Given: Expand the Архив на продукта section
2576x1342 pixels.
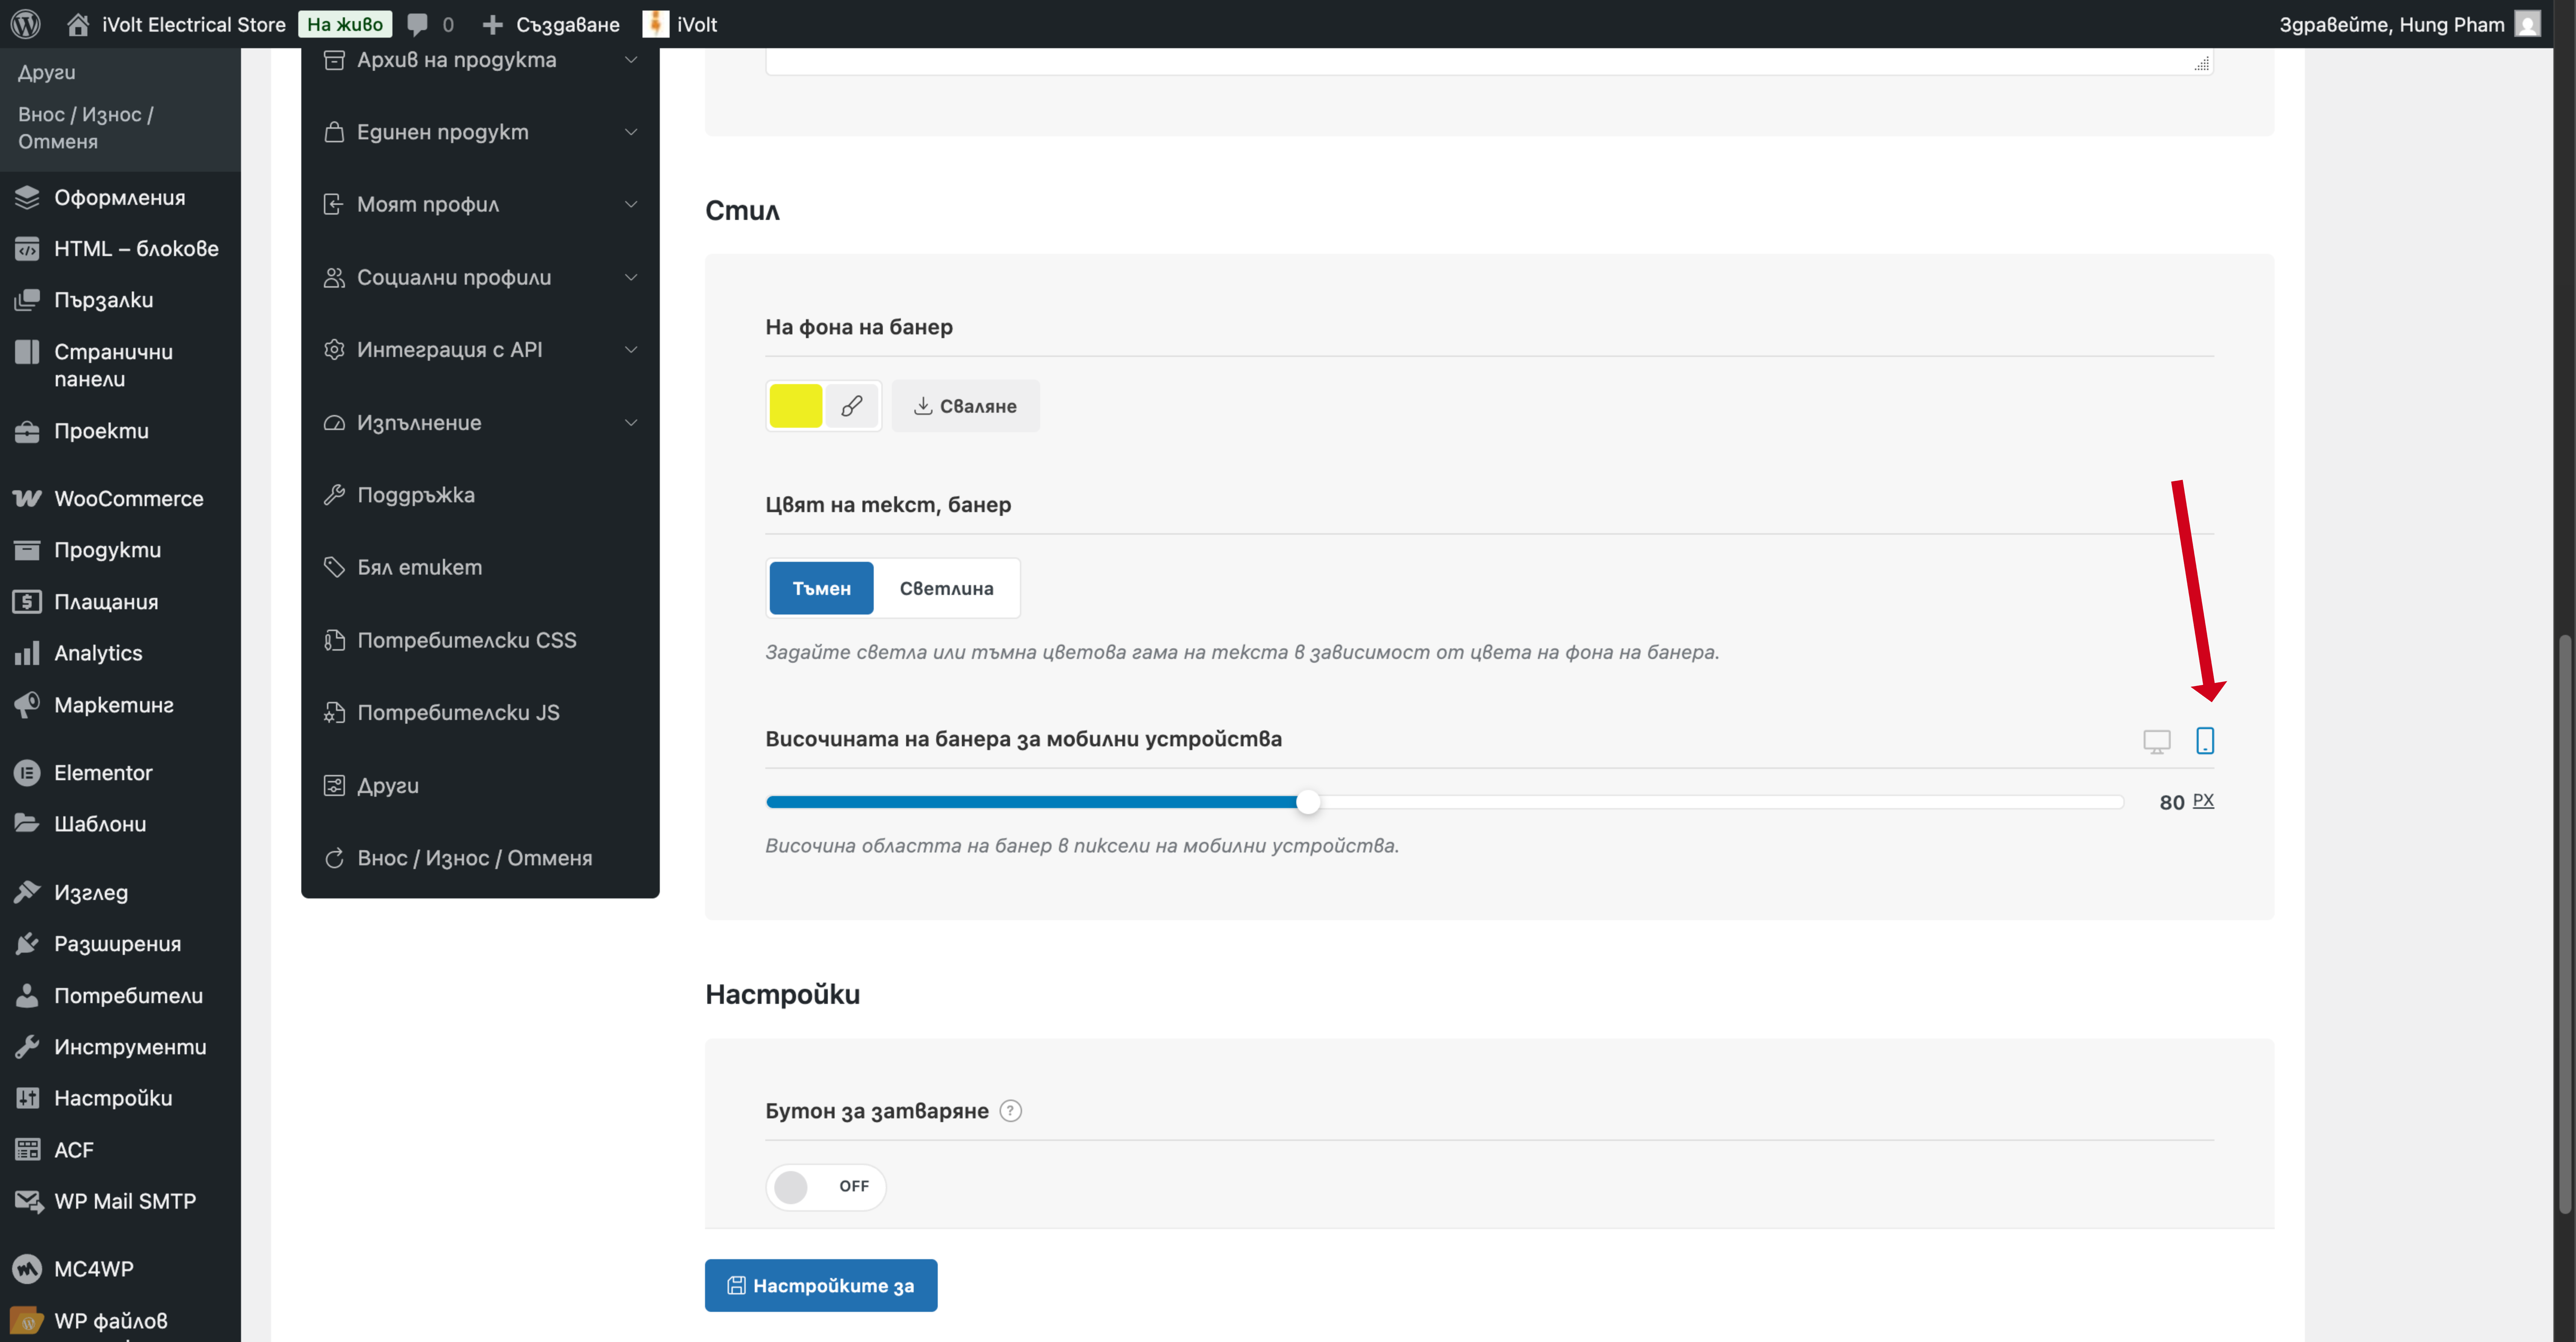Looking at the screenshot, I should (x=480, y=60).
